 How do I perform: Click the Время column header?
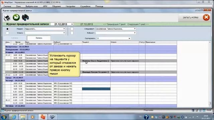click(x=18, y=42)
